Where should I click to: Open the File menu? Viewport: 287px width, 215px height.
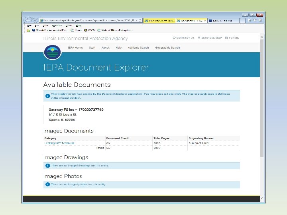click(29, 25)
